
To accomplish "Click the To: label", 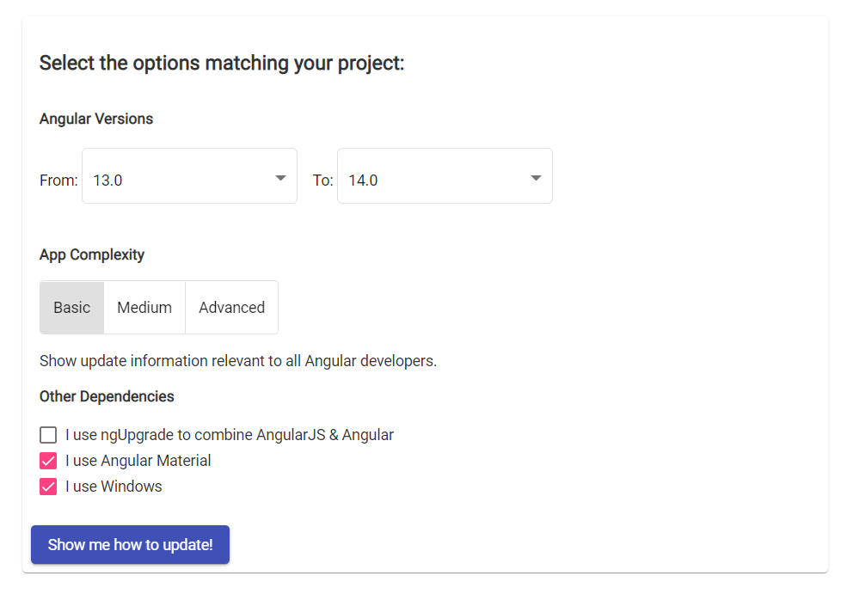I will pyautogui.click(x=322, y=181).
